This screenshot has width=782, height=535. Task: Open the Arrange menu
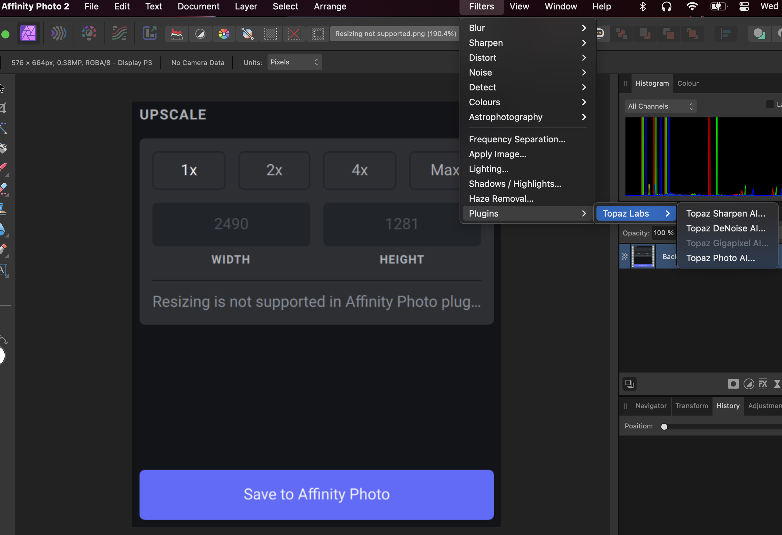(330, 6)
